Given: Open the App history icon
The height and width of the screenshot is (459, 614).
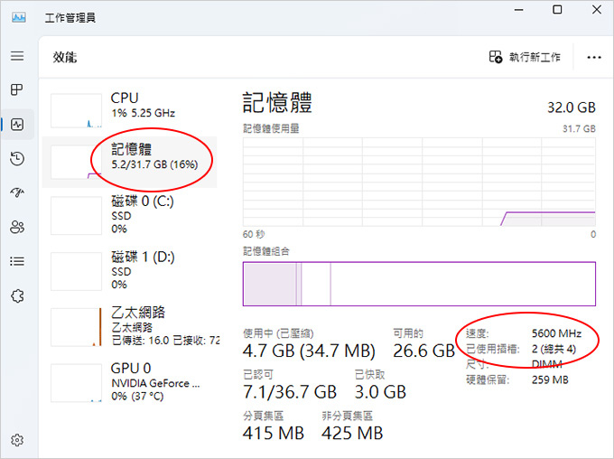Looking at the screenshot, I should [x=17, y=159].
